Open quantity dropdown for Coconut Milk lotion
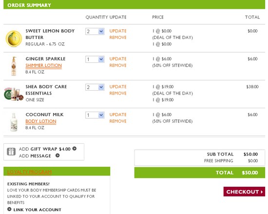Screen dimensions: 268x214 95,115
